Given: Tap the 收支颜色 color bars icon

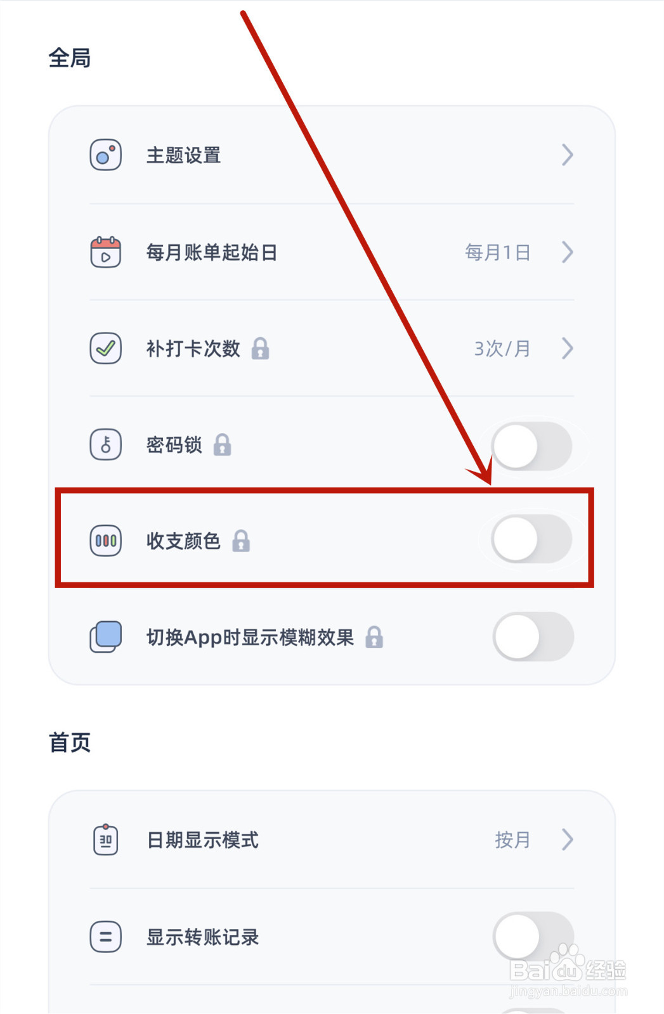Looking at the screenshot, I should [105, 541].
